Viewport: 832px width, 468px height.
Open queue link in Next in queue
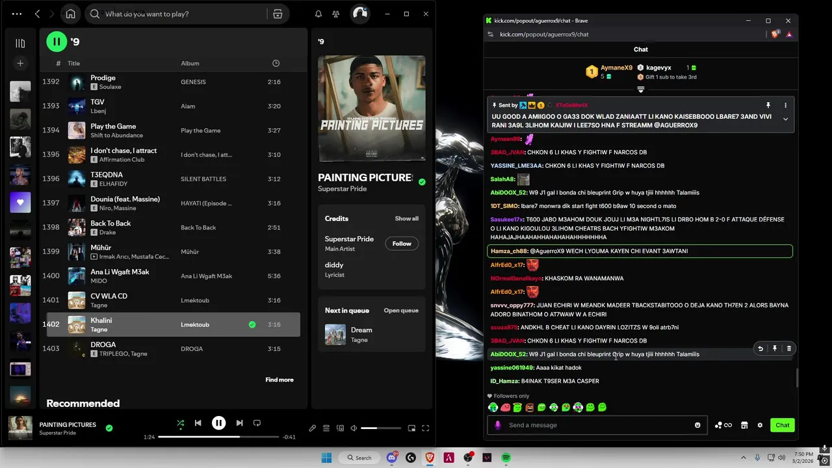(x=401, y=311)
